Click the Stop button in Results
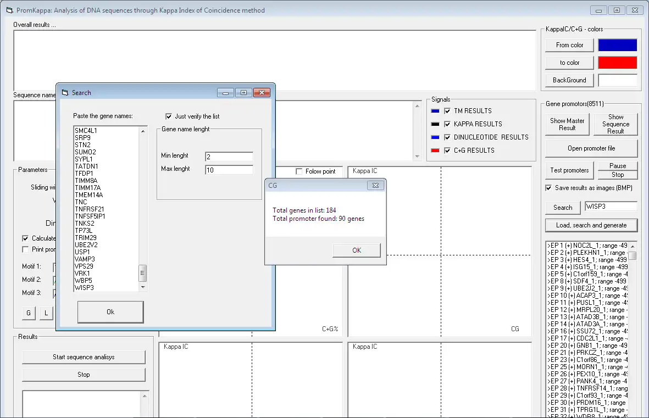Image resolution: width=649 pixels, height=418 pixels. click(84, 375)
